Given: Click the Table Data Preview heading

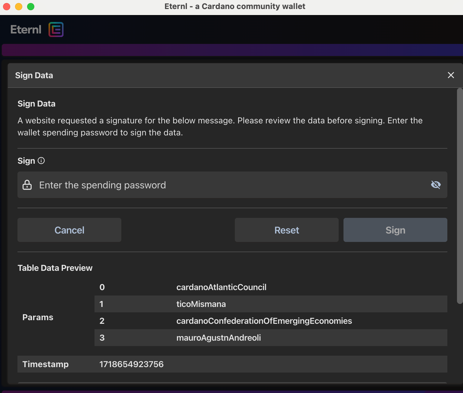Looking at the screenshot, I should click(55, 268).
